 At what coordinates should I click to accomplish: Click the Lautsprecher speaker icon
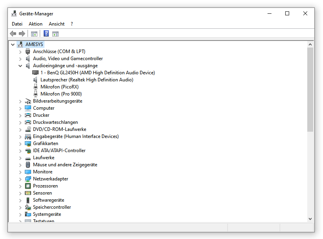coord(35,80)
